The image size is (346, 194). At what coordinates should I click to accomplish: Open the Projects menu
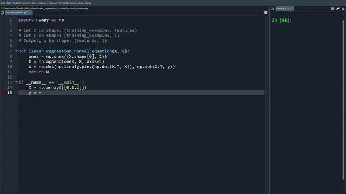pos(64,3)
